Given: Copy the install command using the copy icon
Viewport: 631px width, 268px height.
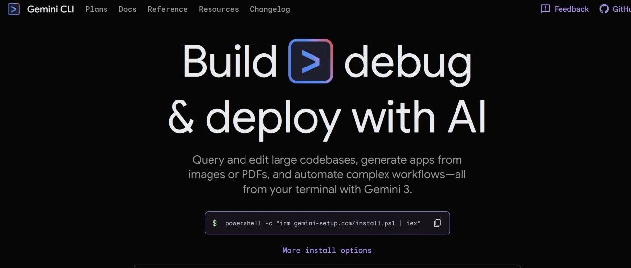Looking at the screenshot, I should click(x=437, y=223).
